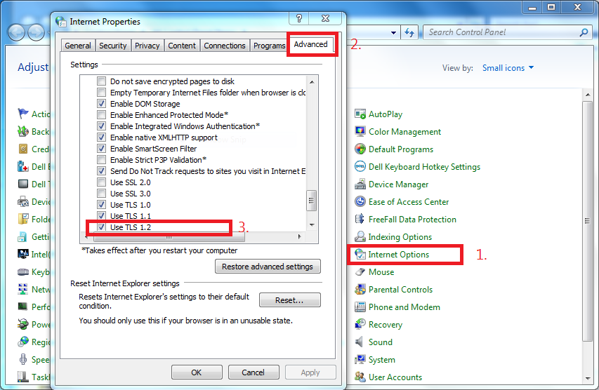Select the Advanced tab
The width and height of the screenshot is (599, 390).
(x=311, y=44)
